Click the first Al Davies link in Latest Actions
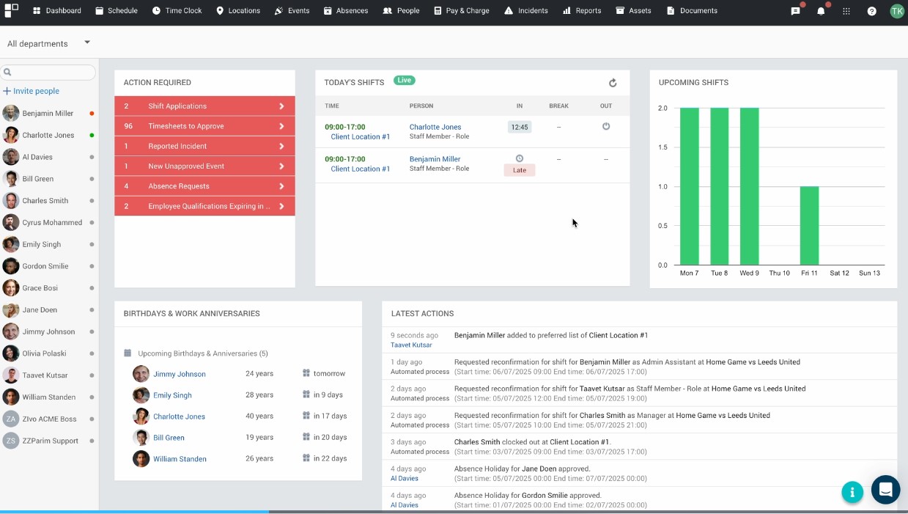Viewport: 908px width, 514px height. [405, 478]
